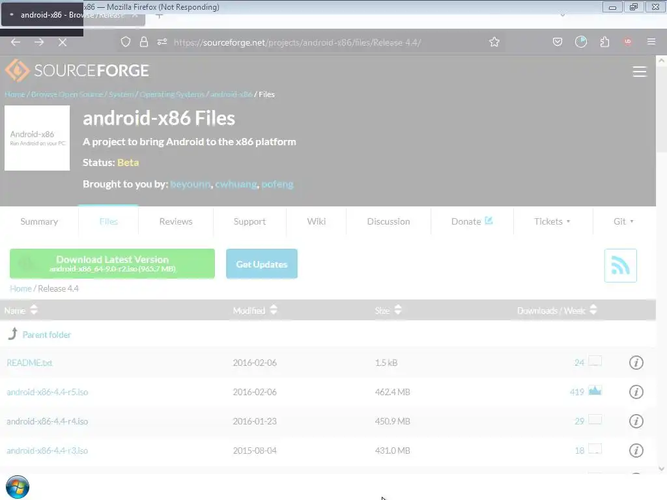Open the Support tab
This screenshot has width=667, height=500.
pyautogui.click(x=249, y=221)
